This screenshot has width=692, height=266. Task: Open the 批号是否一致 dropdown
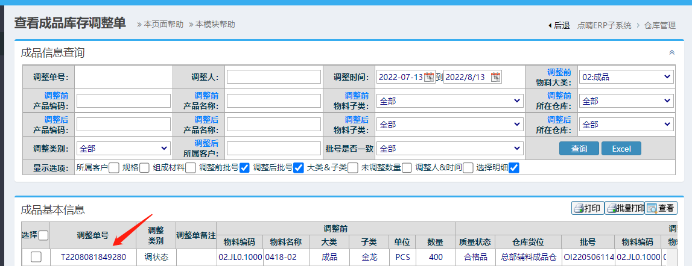[x=449, y=148]
